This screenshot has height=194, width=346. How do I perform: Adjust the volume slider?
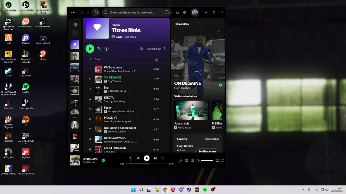[x=207, y=160]
